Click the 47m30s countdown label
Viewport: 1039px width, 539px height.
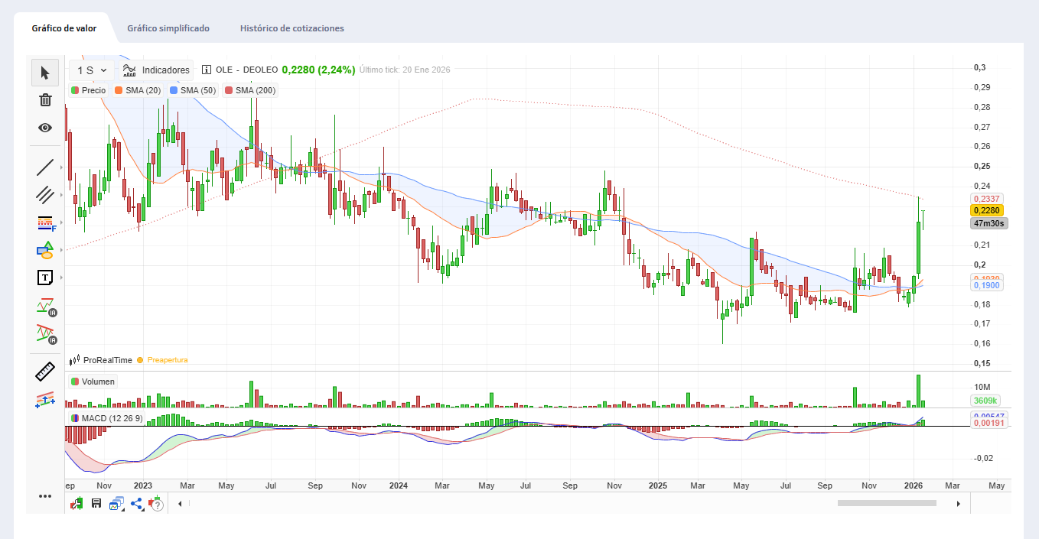988,223
